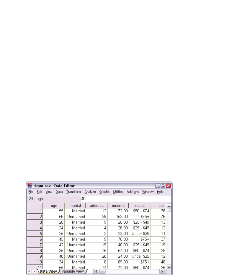Click income cell showing 89.00

(118, 262)
